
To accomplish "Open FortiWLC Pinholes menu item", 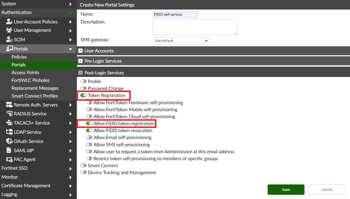I will click(30, 80).
